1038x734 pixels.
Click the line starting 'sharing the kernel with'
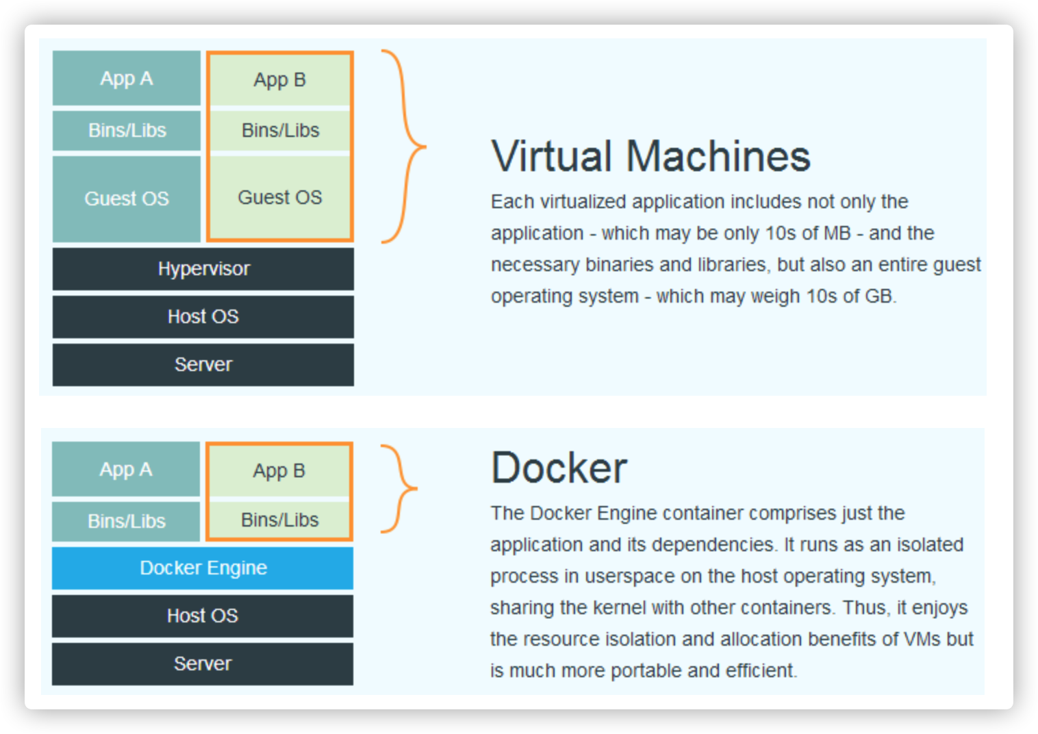pos(729,607)
